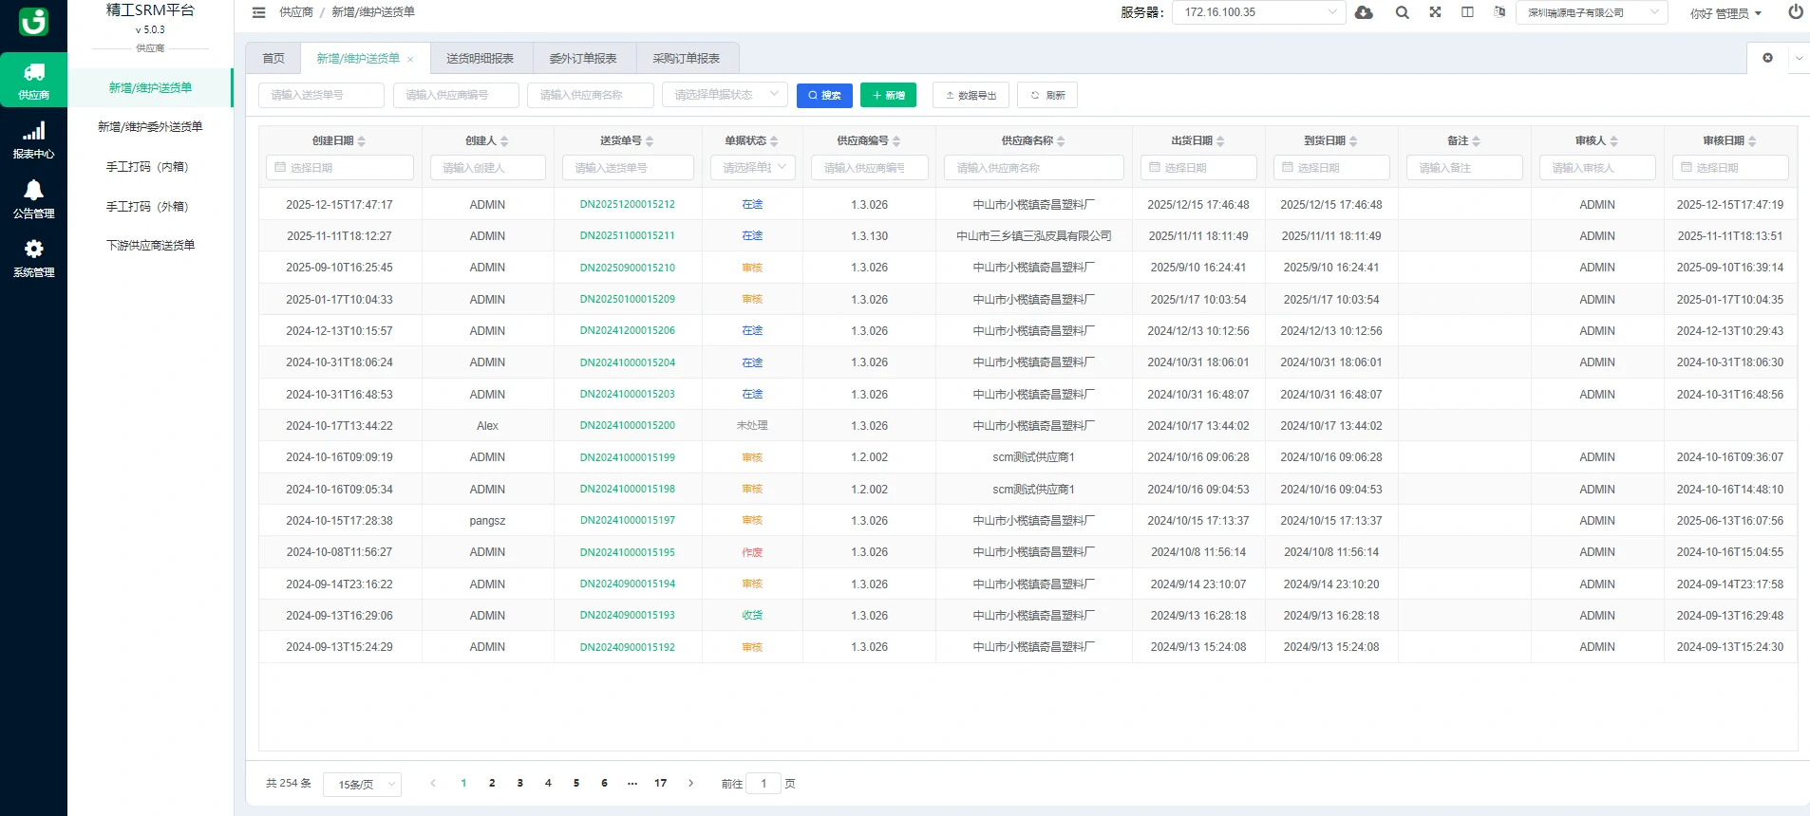The width and height of the screenshot is (1810, 816).
Task: Toggle sort on 单据状态 column
Action: tap(774, 141)
